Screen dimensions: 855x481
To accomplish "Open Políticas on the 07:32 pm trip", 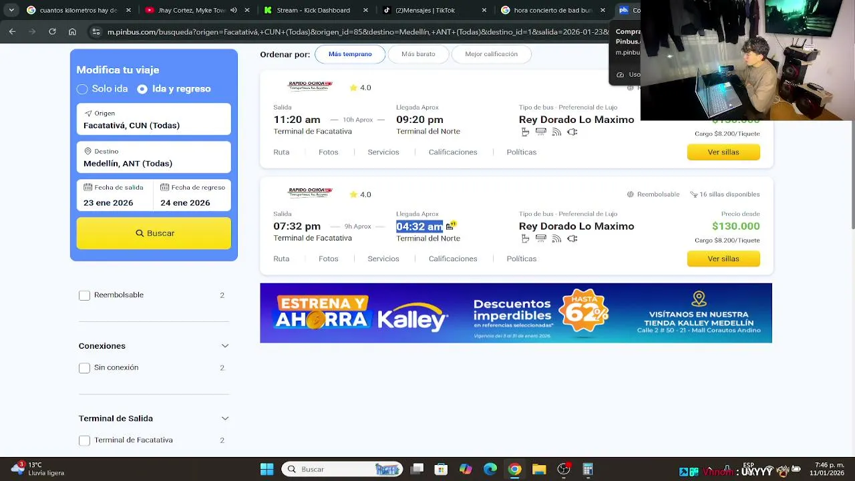I will point(522,259).
